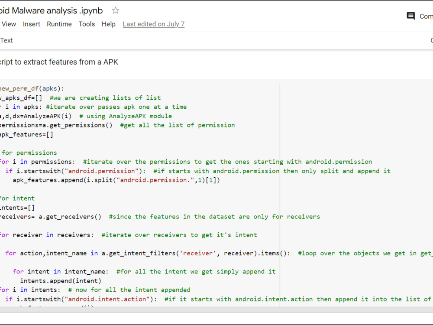This screenshot has width=433, height=325.
Task: Click comment '# now for all the intent appended'
Action: click(x=129, y=290)
